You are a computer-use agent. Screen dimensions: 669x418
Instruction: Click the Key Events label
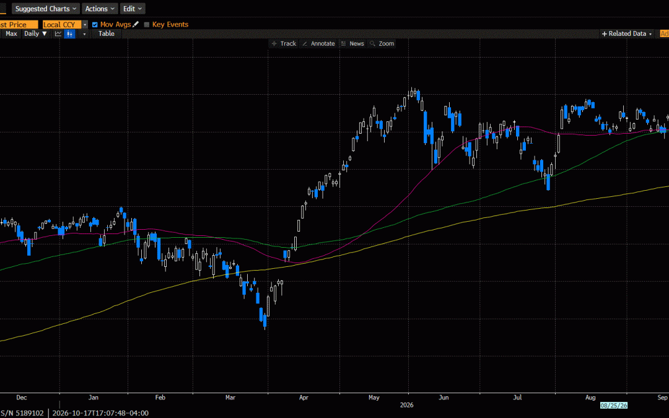tap(170, 25)
